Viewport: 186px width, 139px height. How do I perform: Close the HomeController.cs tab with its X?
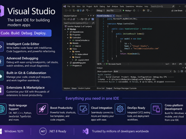point(113,16)
